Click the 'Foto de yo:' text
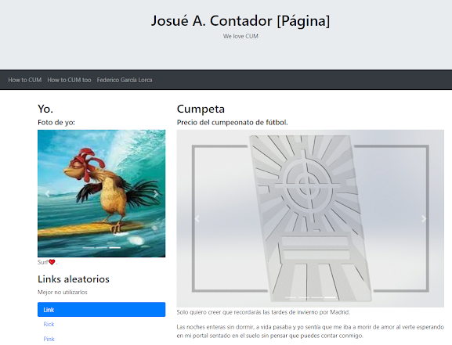 pos(56,122)
